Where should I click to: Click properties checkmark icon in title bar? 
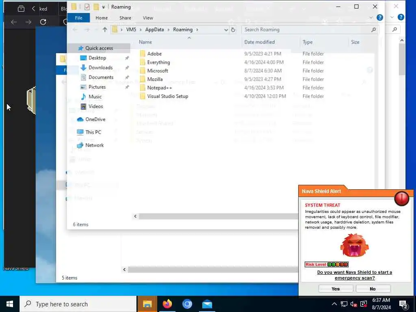tap(87, 7)
